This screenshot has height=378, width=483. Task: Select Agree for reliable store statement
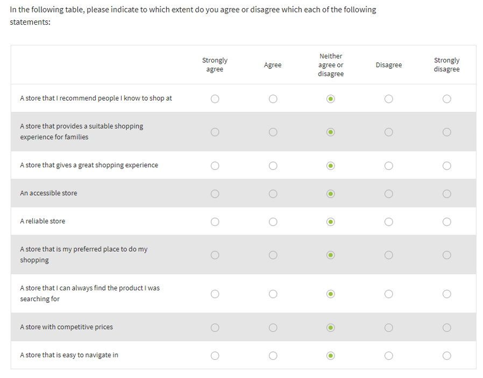273,222
